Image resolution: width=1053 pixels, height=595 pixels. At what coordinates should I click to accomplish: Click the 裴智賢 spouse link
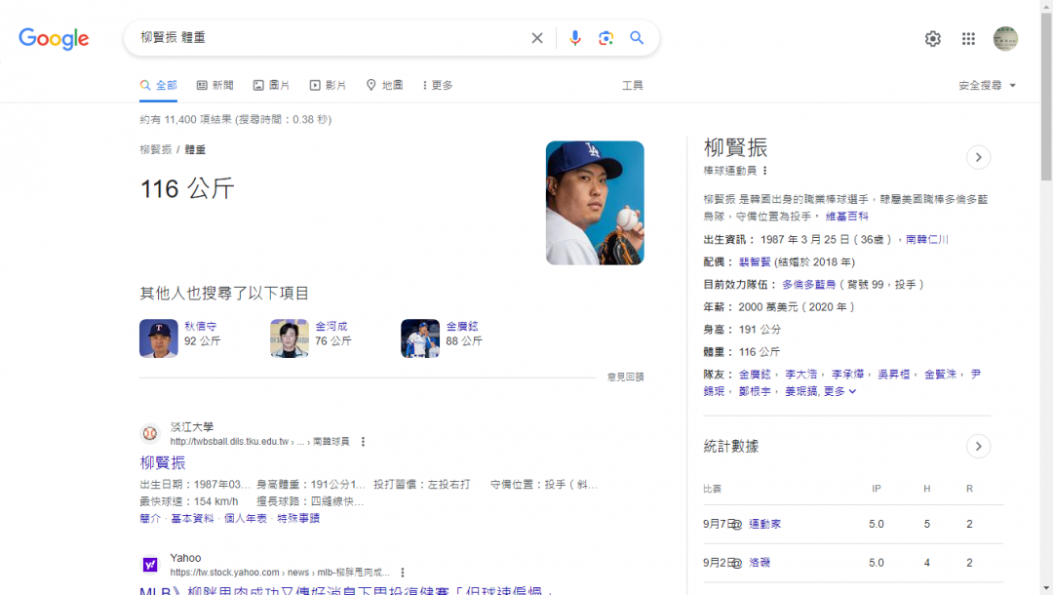point(755,262)
